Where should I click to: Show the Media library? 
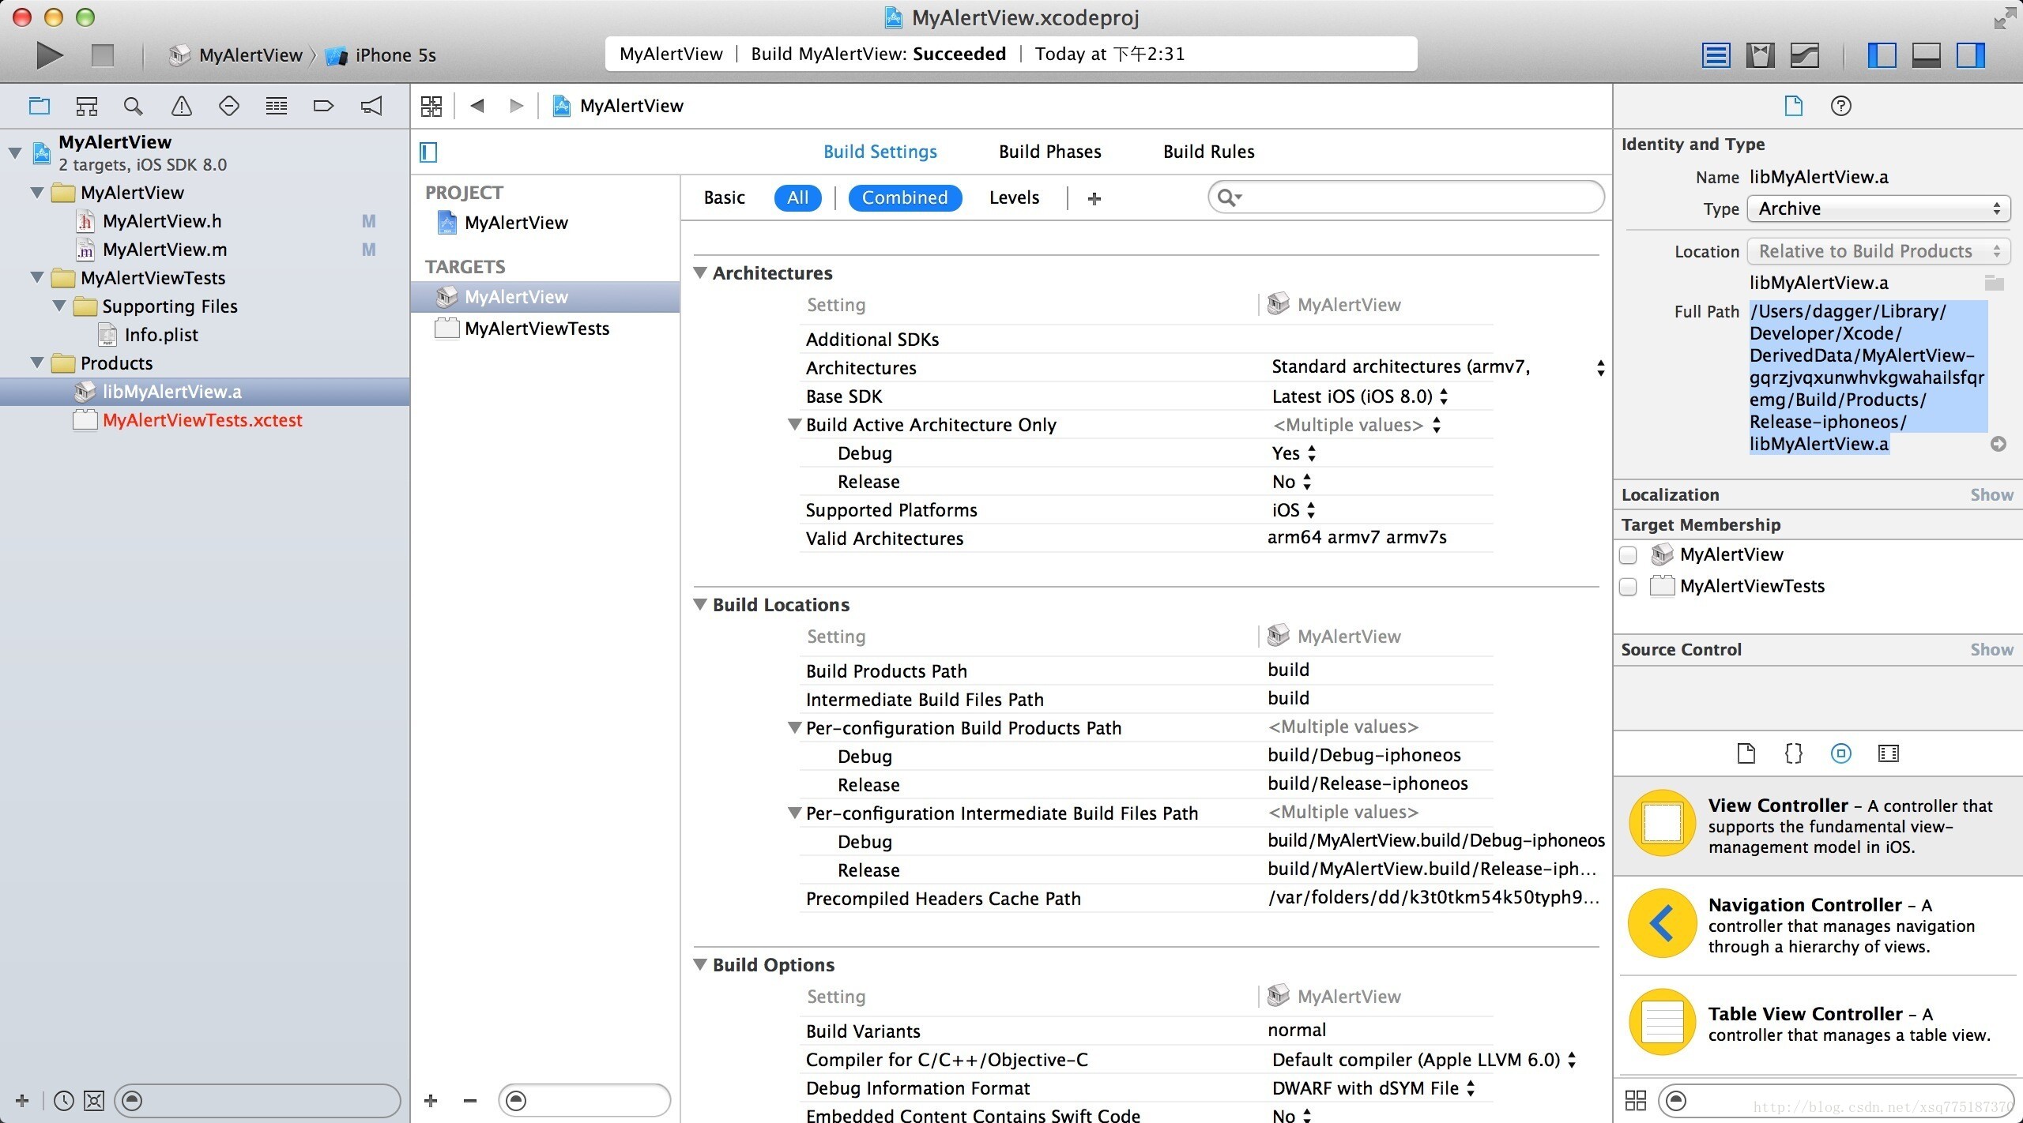1889,753
